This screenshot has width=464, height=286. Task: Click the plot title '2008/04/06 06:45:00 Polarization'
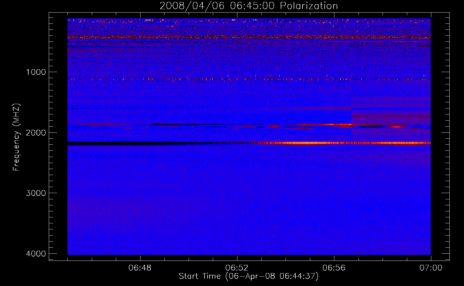click(249, 6)
